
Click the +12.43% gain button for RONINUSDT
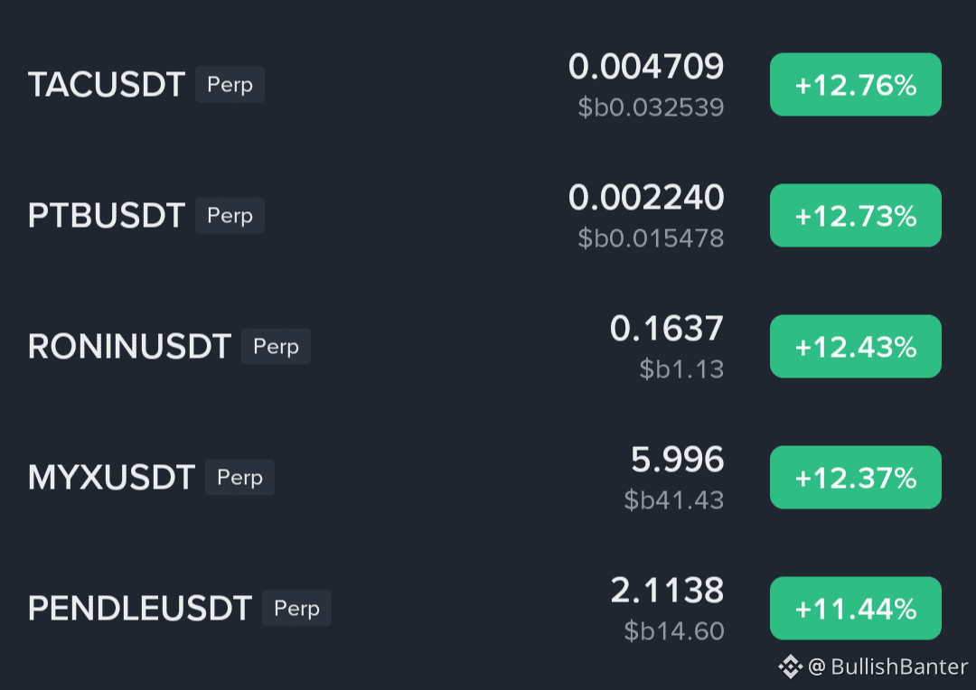pyautogui.click(x=855, y=346)
